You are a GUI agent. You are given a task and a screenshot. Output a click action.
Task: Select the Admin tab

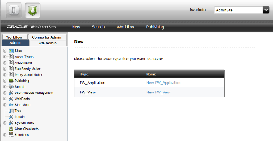tap(15, 43)
